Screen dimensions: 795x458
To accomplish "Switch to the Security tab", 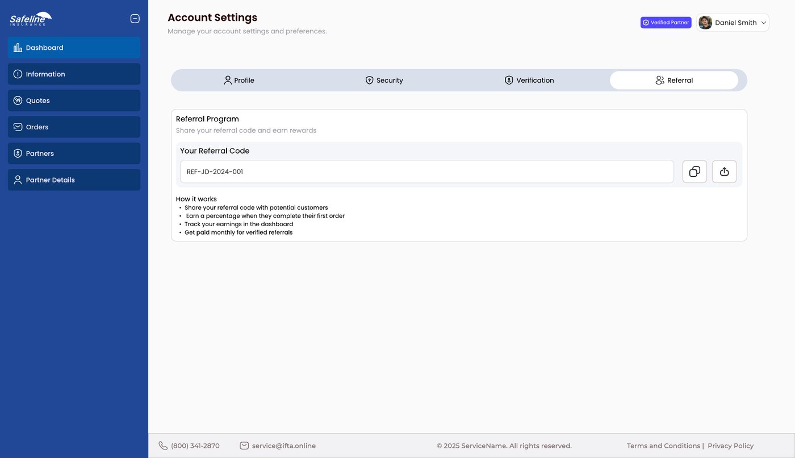I will 384,80.
